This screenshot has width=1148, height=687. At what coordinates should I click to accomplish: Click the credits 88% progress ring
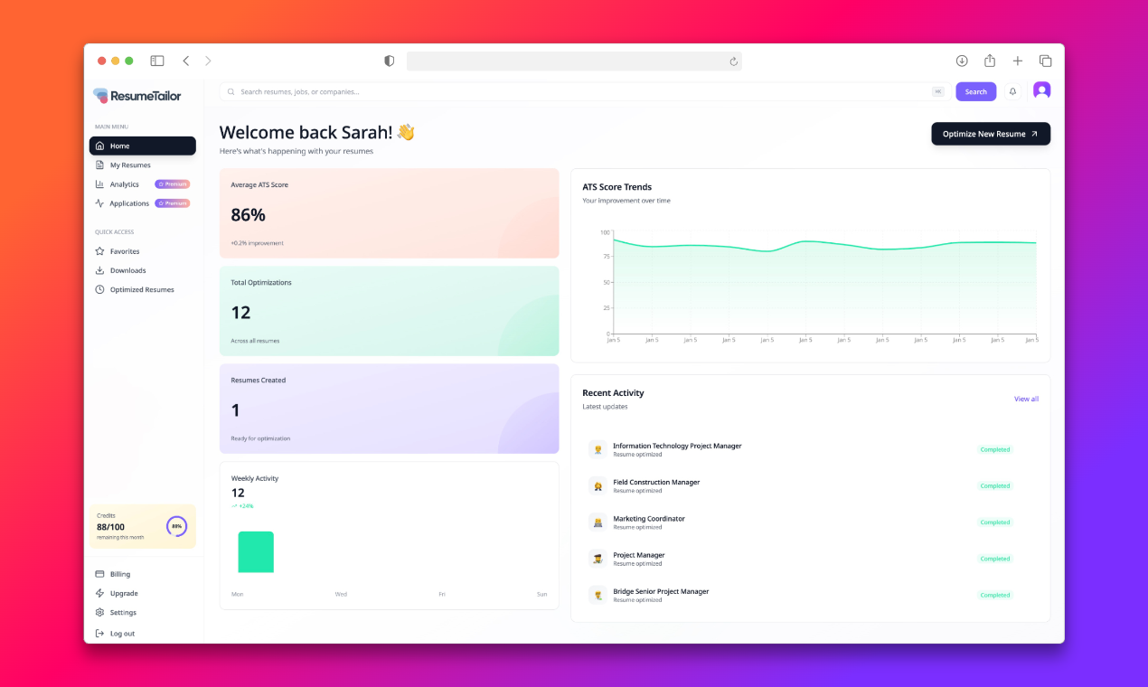pyautogui.click(x=176, y=526)
